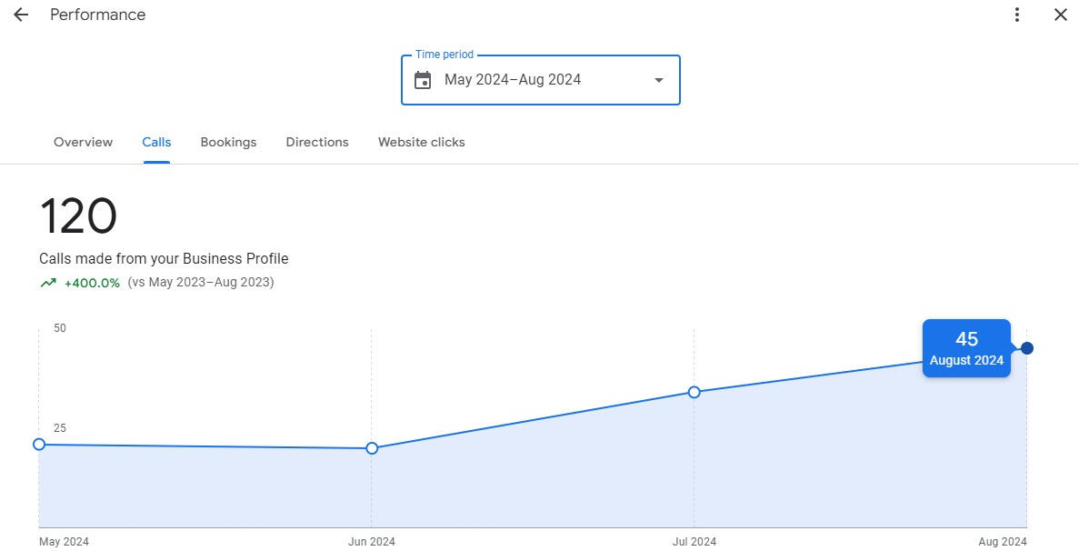View the Website clicks tab
This screenshot has height=551, width=1079.
(x=422, y=142)
